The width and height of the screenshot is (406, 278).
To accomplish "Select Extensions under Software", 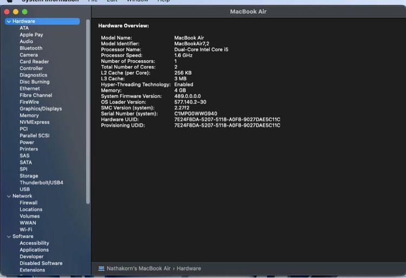I will 32,270.
